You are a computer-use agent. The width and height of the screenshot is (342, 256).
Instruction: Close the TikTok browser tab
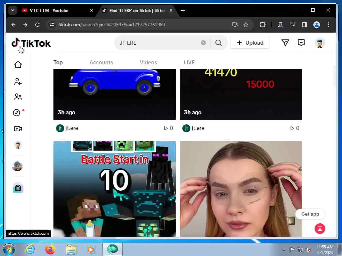tap(171, 10)
